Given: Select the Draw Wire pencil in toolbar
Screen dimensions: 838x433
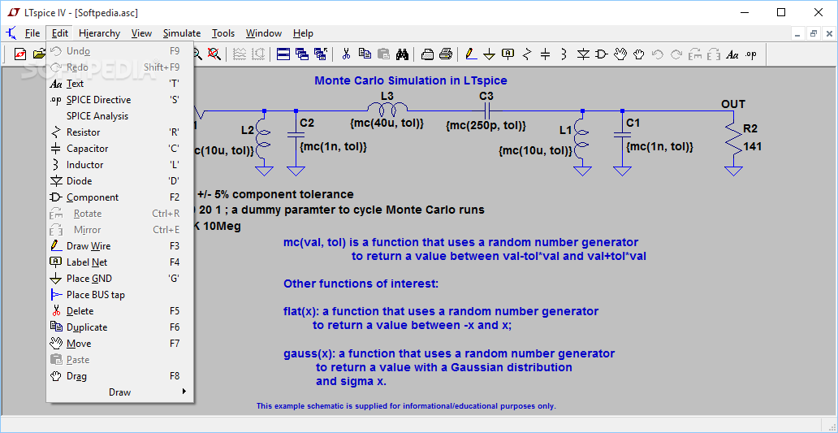Looking at the screenshot, I should [x=470, y=54].
